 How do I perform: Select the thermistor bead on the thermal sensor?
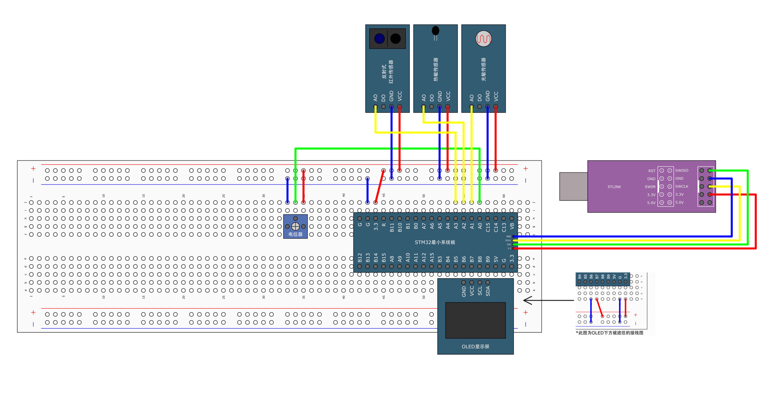click(436, 31)
